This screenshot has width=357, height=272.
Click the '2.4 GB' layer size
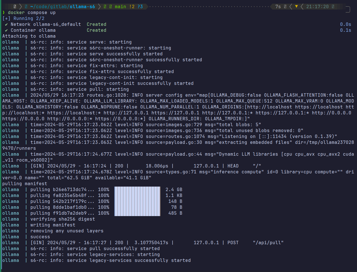click(x=174, y=190)
